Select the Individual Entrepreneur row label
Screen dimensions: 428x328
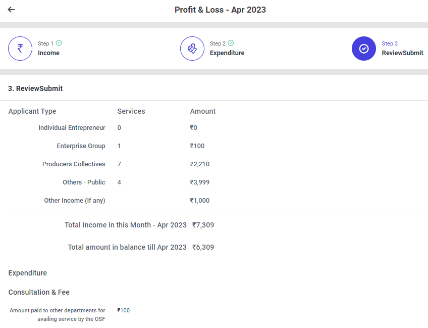pyautogui.click(x=72, y=128)
